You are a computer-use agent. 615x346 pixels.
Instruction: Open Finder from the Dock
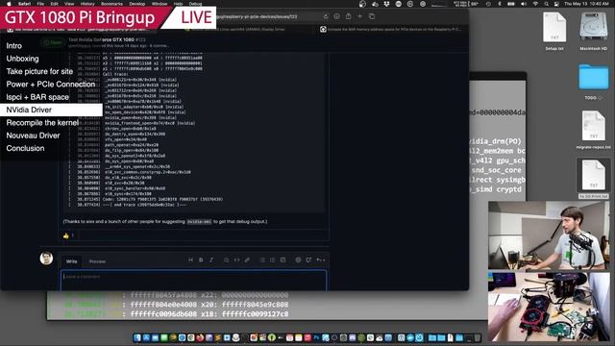point(137,337)
